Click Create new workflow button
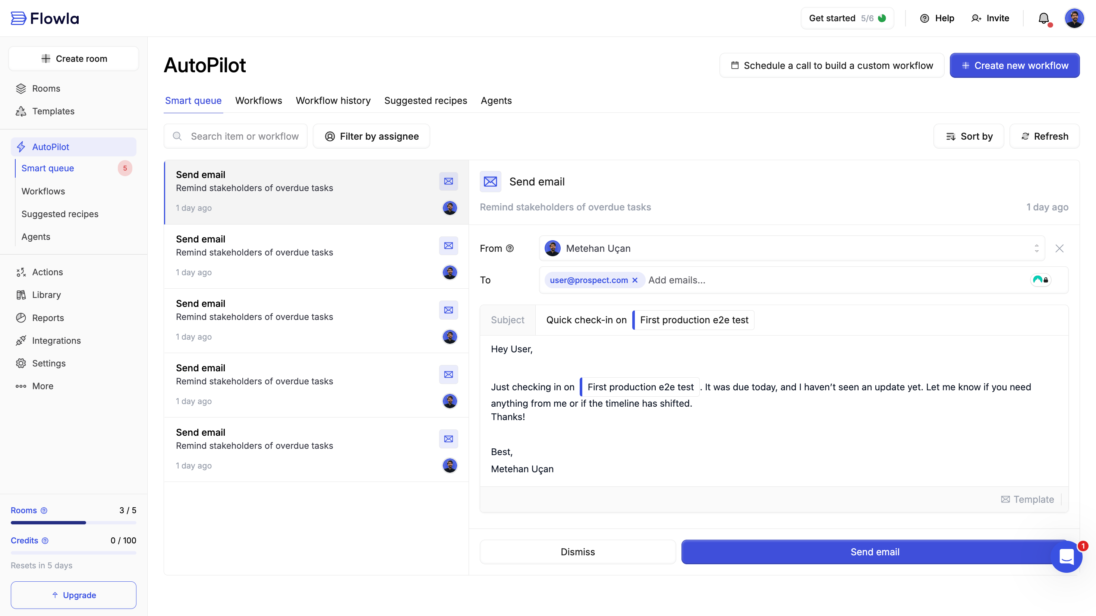Viewport: 1096px width, 616px height. [1014, 66]
